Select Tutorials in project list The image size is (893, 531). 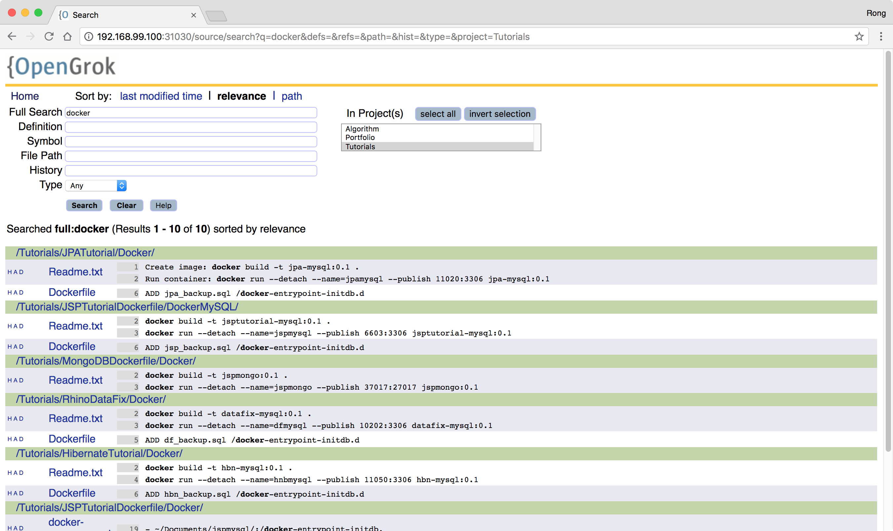pyautogui.click(x=437, y=147)
